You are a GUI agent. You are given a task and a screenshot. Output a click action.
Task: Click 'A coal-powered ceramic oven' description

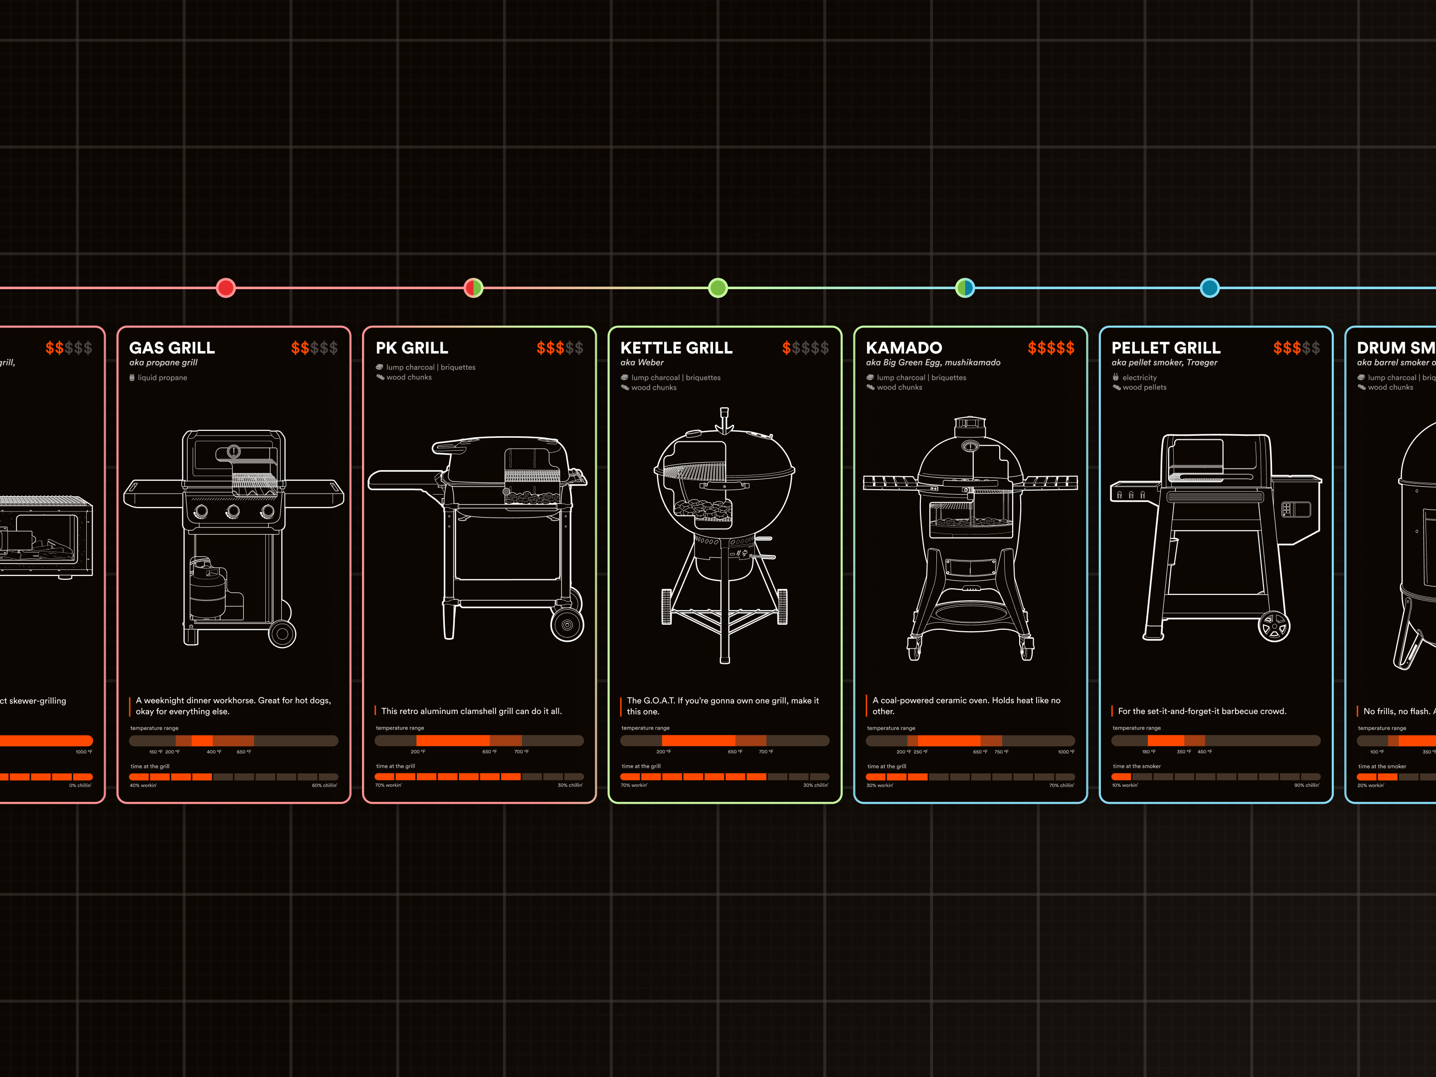tap(967, 706)
